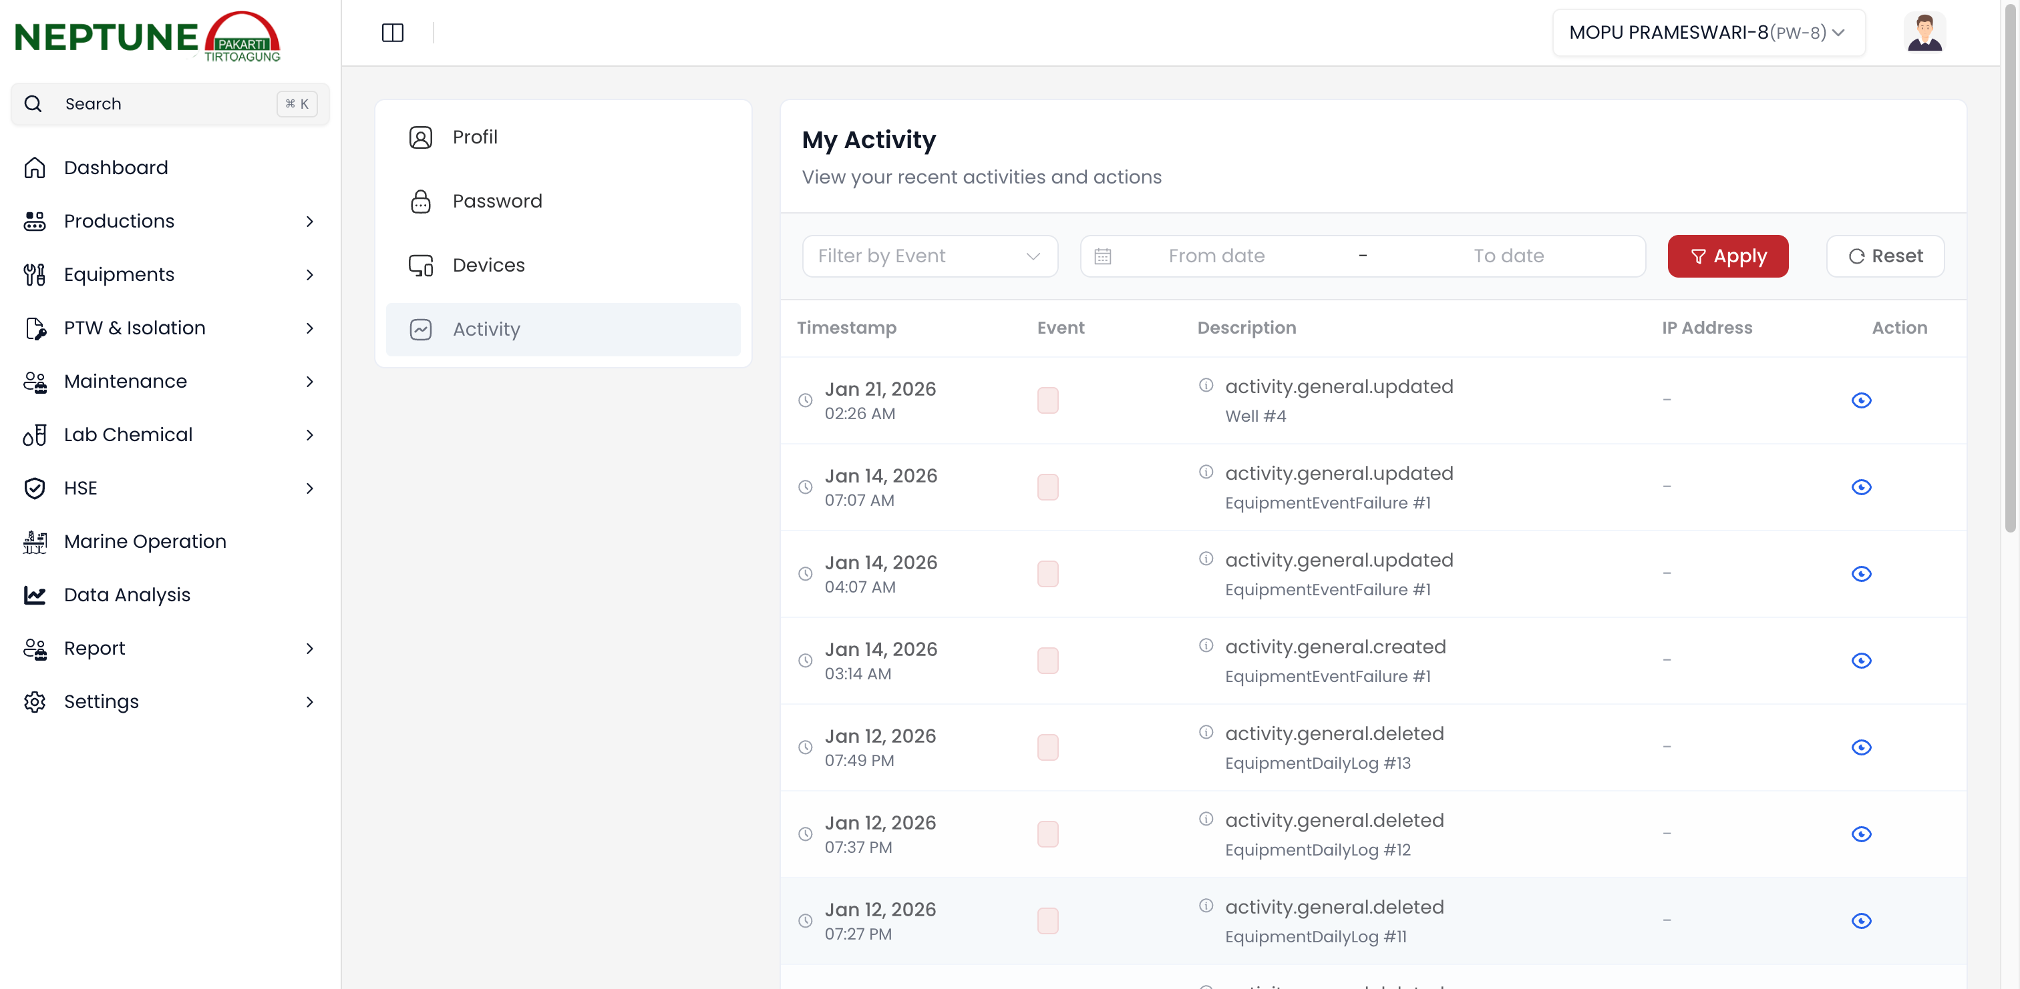Click the Dashboard home icon
The image size is (2020, 989).
pos(35,168)
